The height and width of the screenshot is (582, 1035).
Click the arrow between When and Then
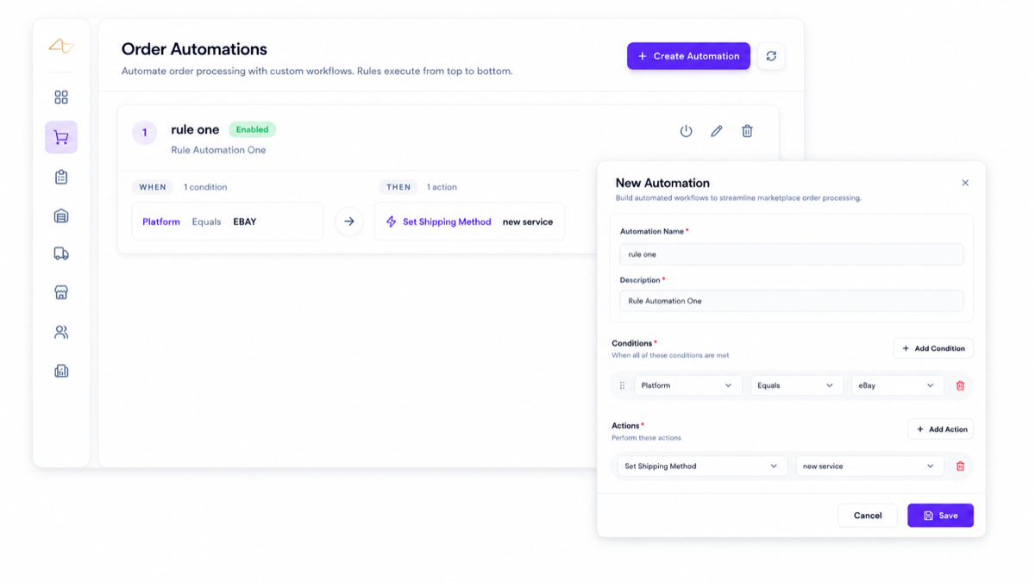pos(349,222)
